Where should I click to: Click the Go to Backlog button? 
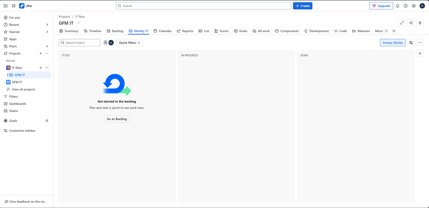[116, 119]
